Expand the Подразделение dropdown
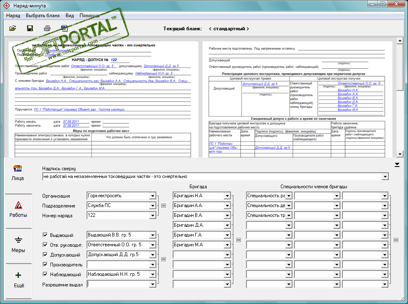 click(153, 206)
